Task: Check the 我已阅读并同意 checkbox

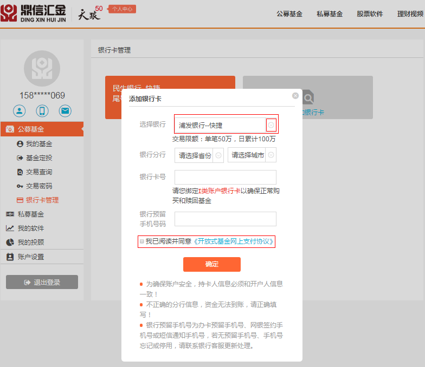Action: coord(142,241)
